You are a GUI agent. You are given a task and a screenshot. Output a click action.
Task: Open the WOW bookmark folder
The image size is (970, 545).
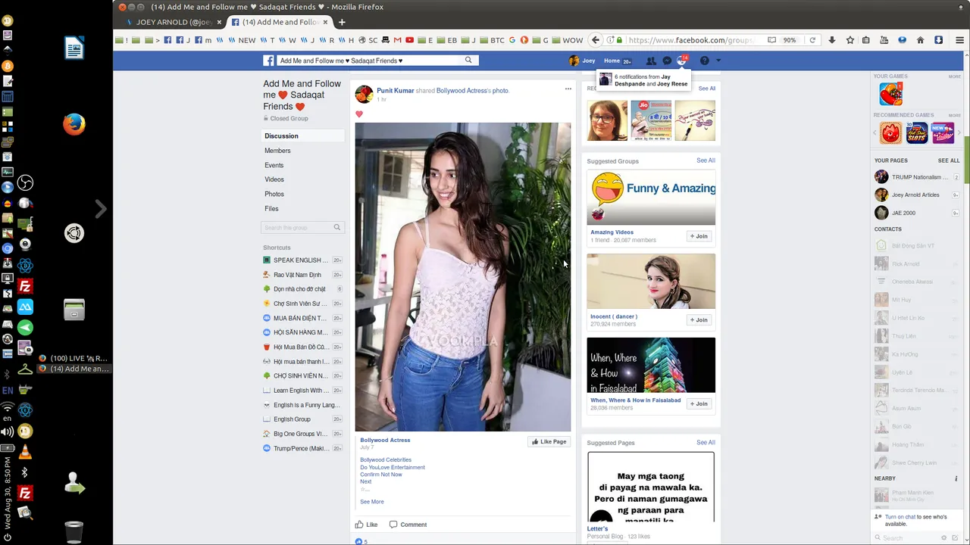click(x=568, y=40)
